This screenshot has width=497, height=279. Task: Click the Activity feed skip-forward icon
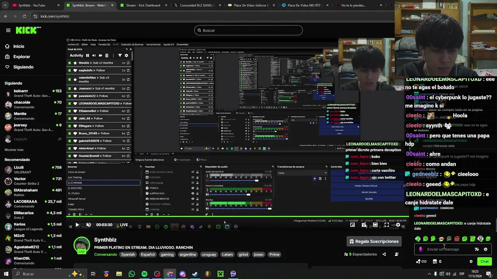[x=100, y=55]
